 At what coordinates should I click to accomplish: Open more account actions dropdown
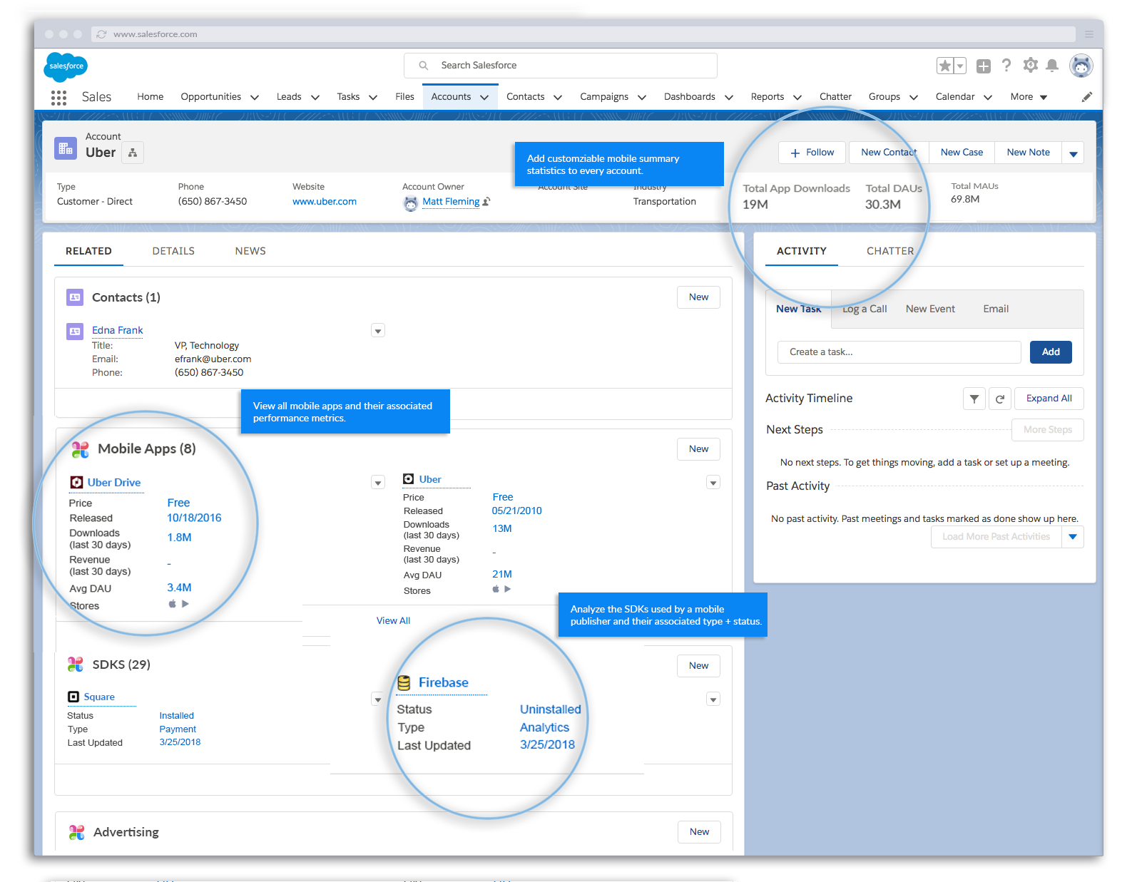1073,153
